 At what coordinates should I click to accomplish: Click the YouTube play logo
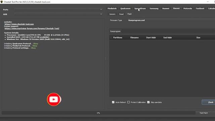54,99
